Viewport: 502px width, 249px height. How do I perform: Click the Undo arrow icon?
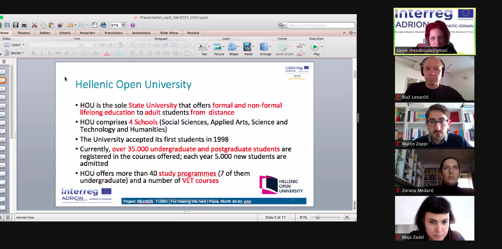coord(70,25)
